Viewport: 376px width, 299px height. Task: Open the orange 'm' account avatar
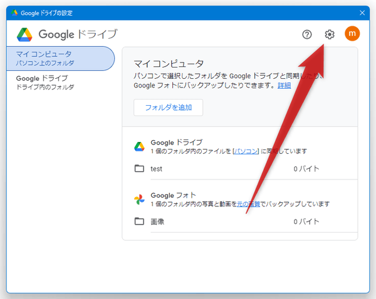352,34
